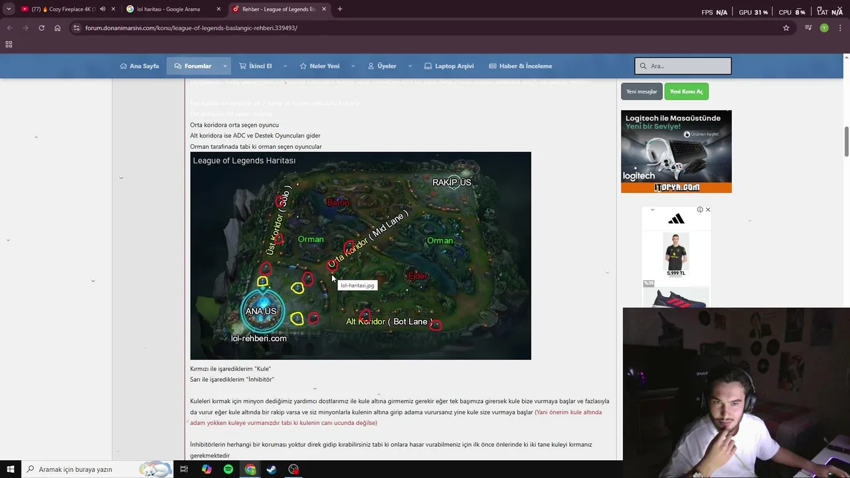The width and height of the screenshot is (850, 478).
Task: Open Task View from the taskbar
Action: tap(184, 469)
